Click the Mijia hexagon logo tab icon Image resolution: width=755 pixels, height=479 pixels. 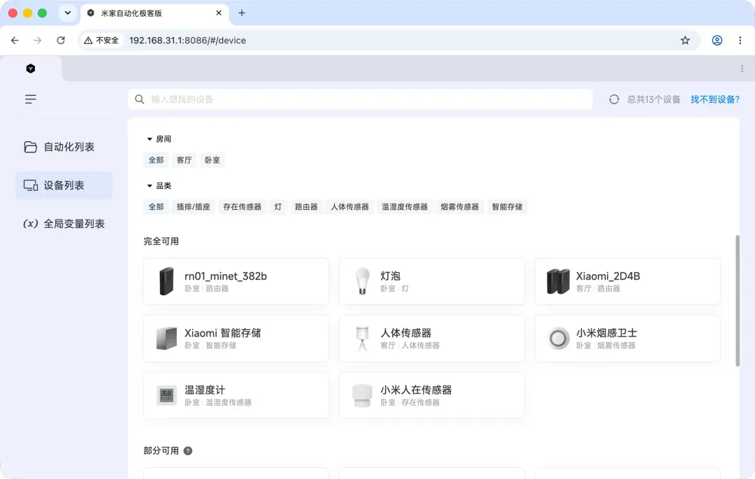coord(30,69)
